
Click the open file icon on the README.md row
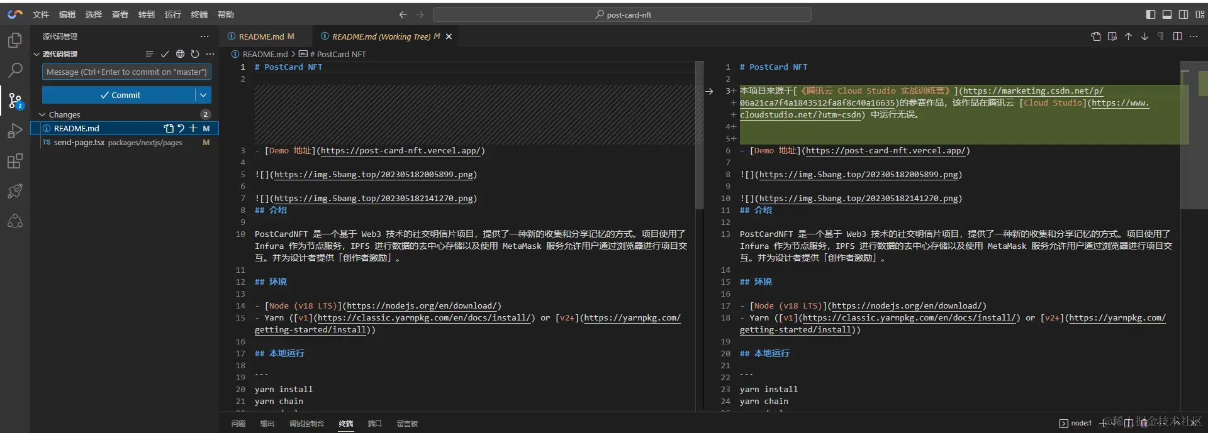click(168, 128)
